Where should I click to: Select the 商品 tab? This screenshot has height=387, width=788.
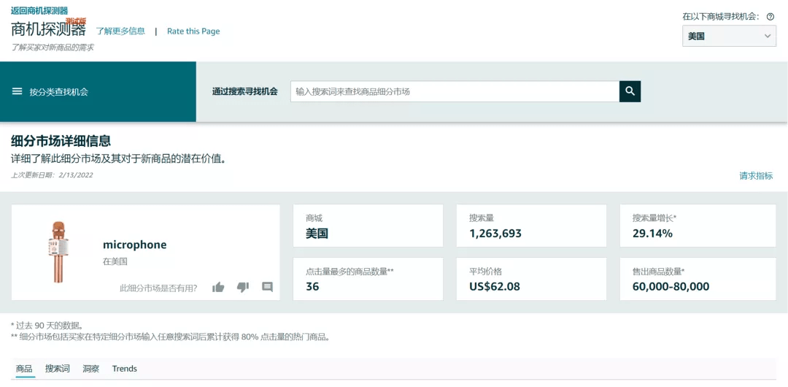(24, 369)
